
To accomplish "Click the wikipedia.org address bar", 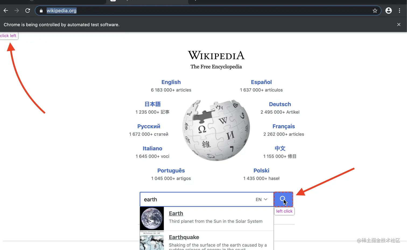I will click(208, 11).
